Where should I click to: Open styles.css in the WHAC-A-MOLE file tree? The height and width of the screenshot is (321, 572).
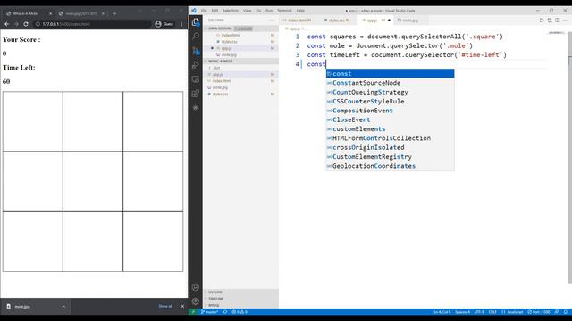[240, 94]
